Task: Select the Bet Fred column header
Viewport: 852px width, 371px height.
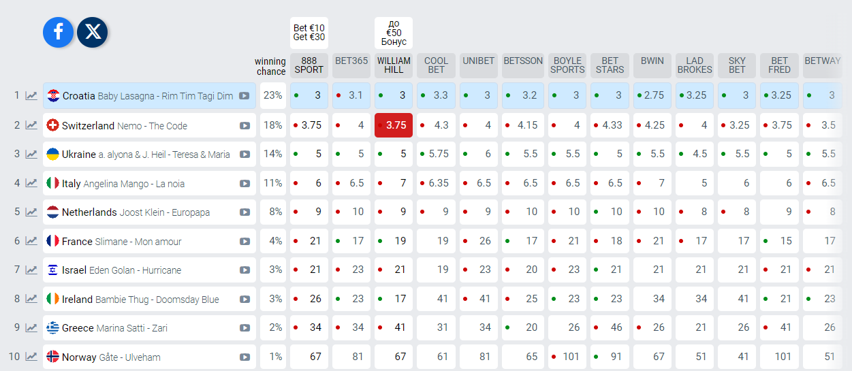Action: click(779, 65)
